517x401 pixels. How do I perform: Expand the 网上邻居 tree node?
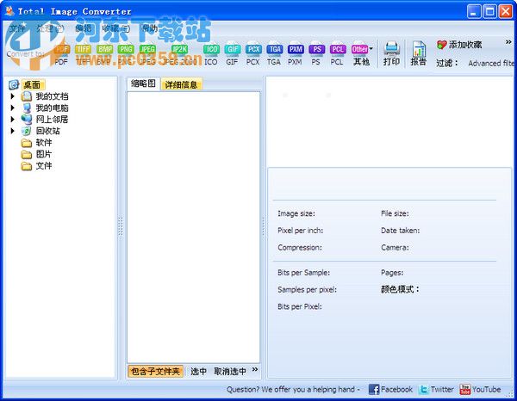(x=13, y=119)
